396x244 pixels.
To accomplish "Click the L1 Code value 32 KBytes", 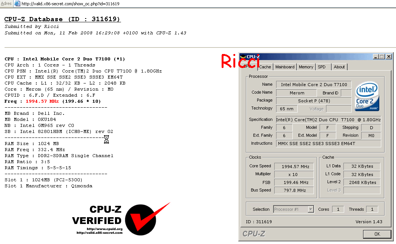I will 362,175.
